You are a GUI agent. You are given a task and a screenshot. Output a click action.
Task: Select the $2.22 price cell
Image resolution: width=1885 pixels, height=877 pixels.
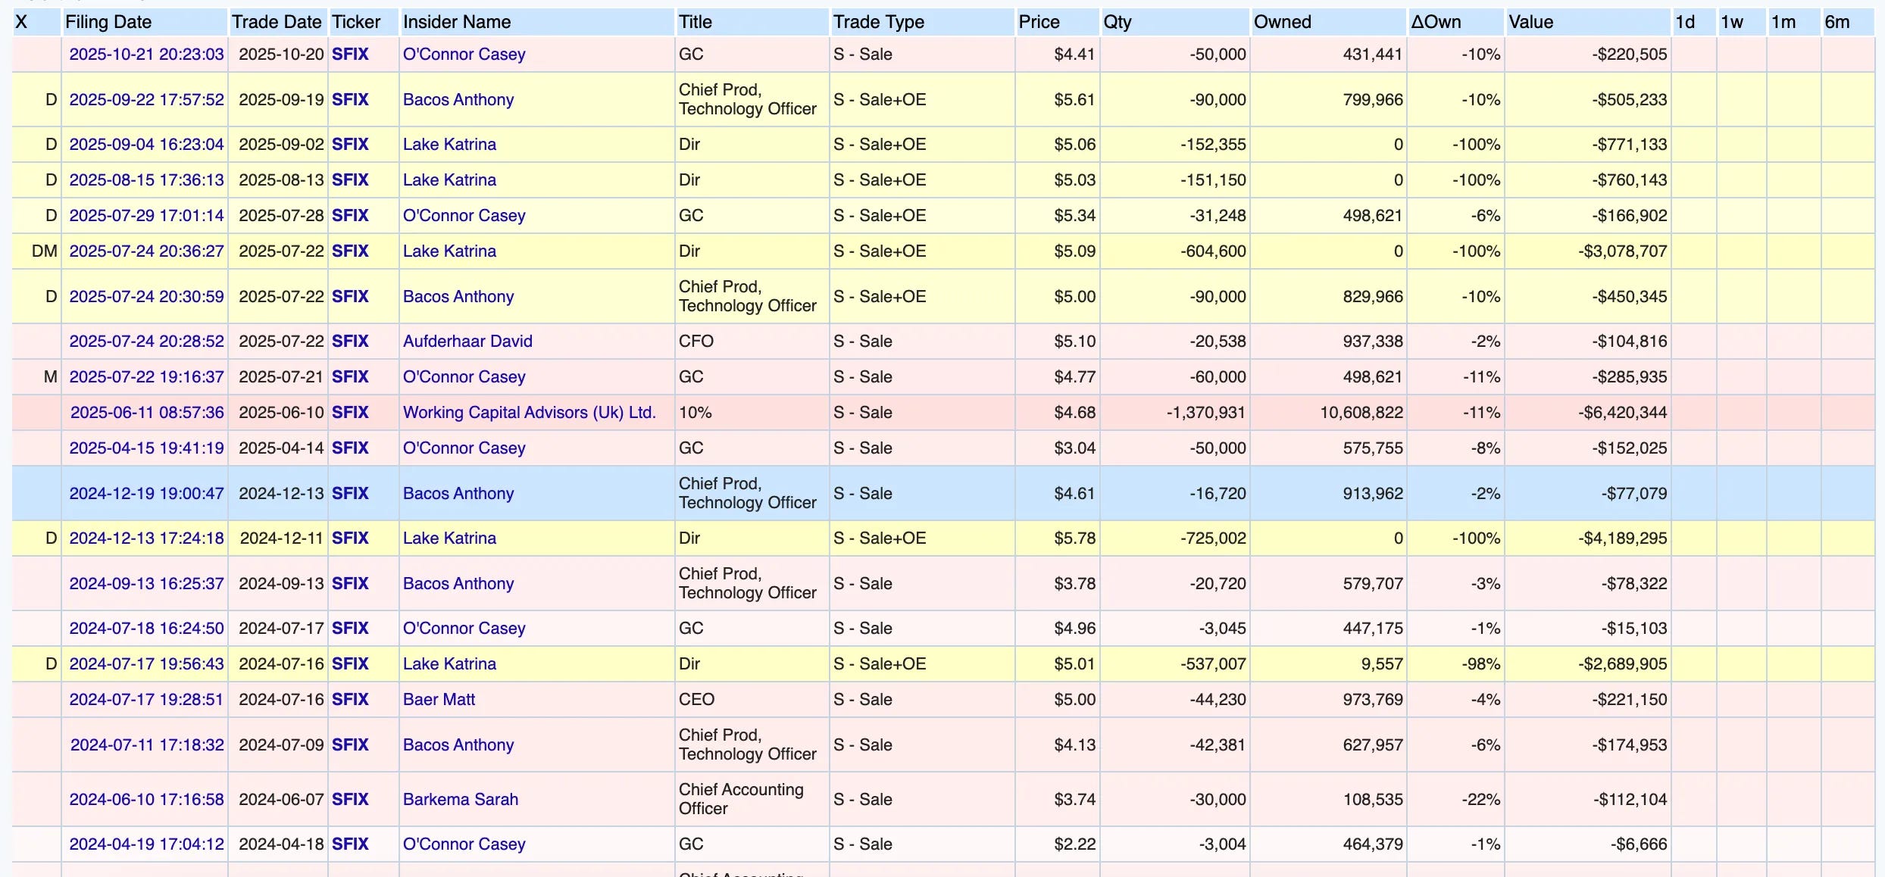pyautogui.click(x=1058, y=844)
